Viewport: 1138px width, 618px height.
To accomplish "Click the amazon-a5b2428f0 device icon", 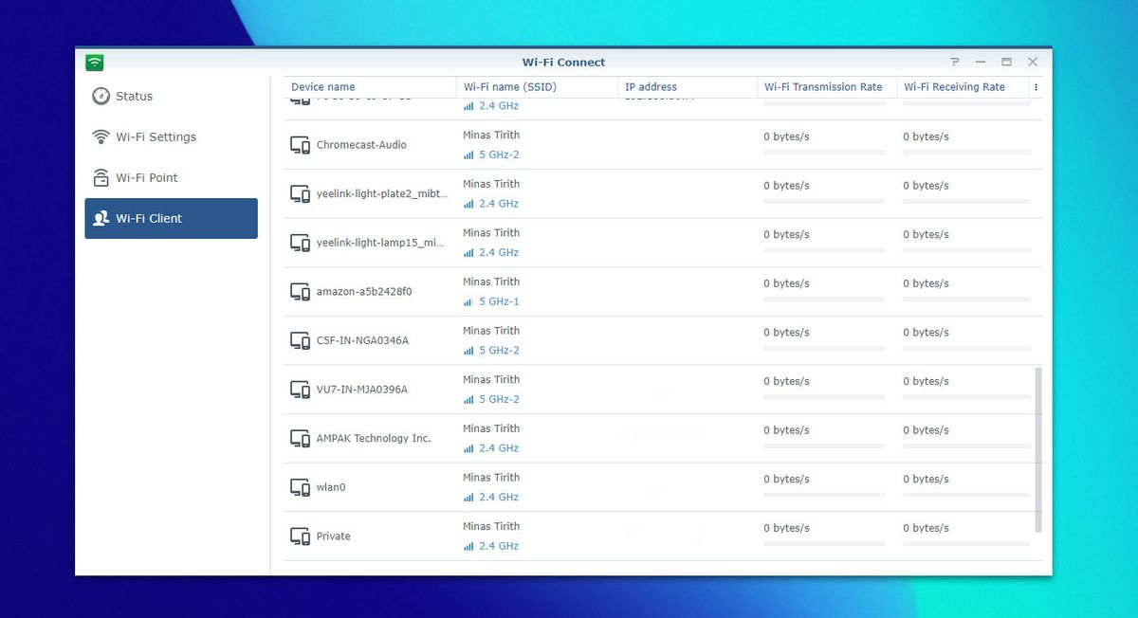I will coord(300,293).
